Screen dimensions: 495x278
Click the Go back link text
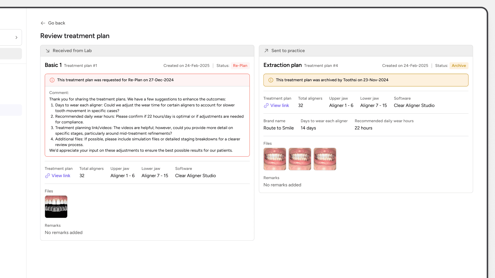click(x=56, y=23)
